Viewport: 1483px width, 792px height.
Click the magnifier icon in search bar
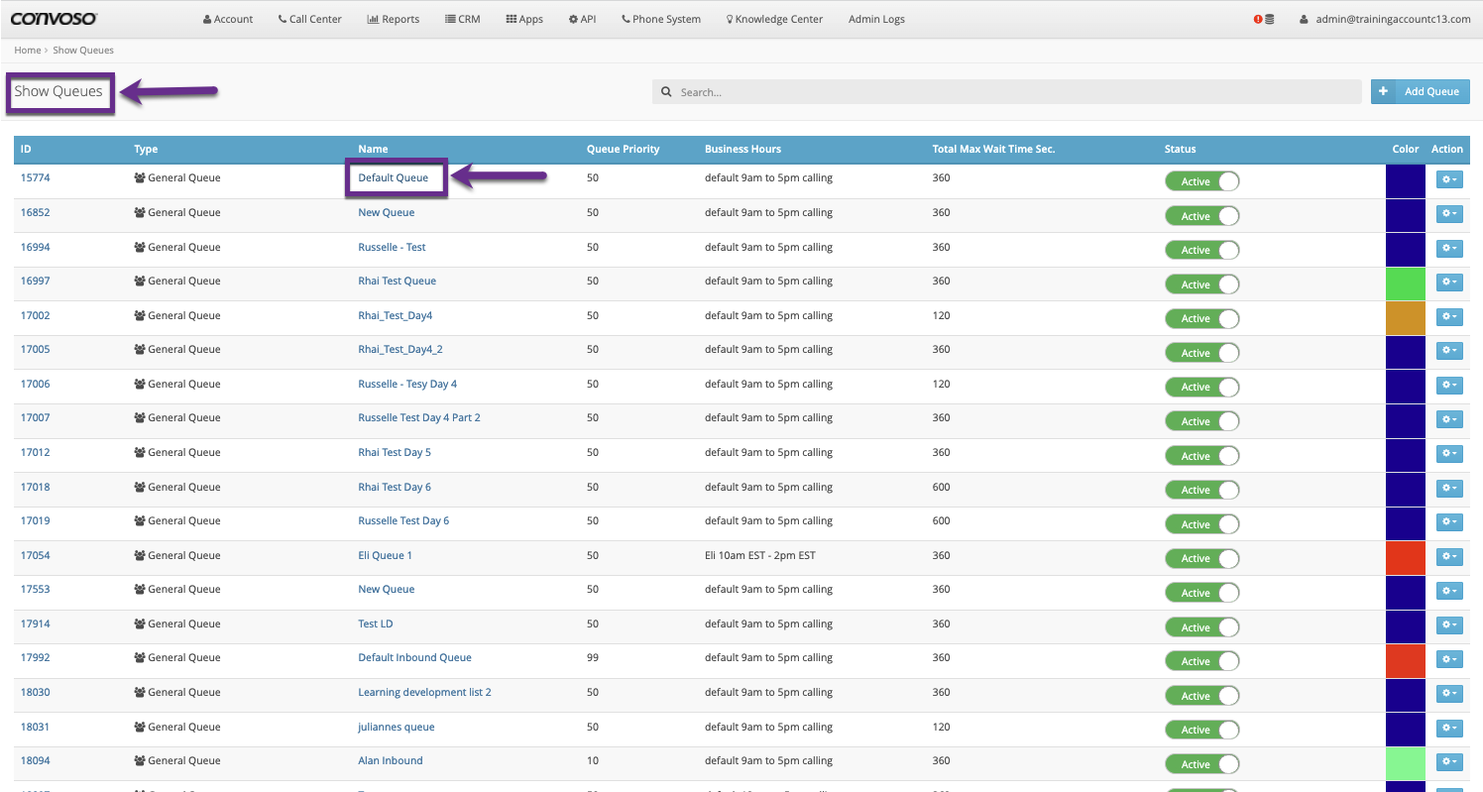coord(667,92)
